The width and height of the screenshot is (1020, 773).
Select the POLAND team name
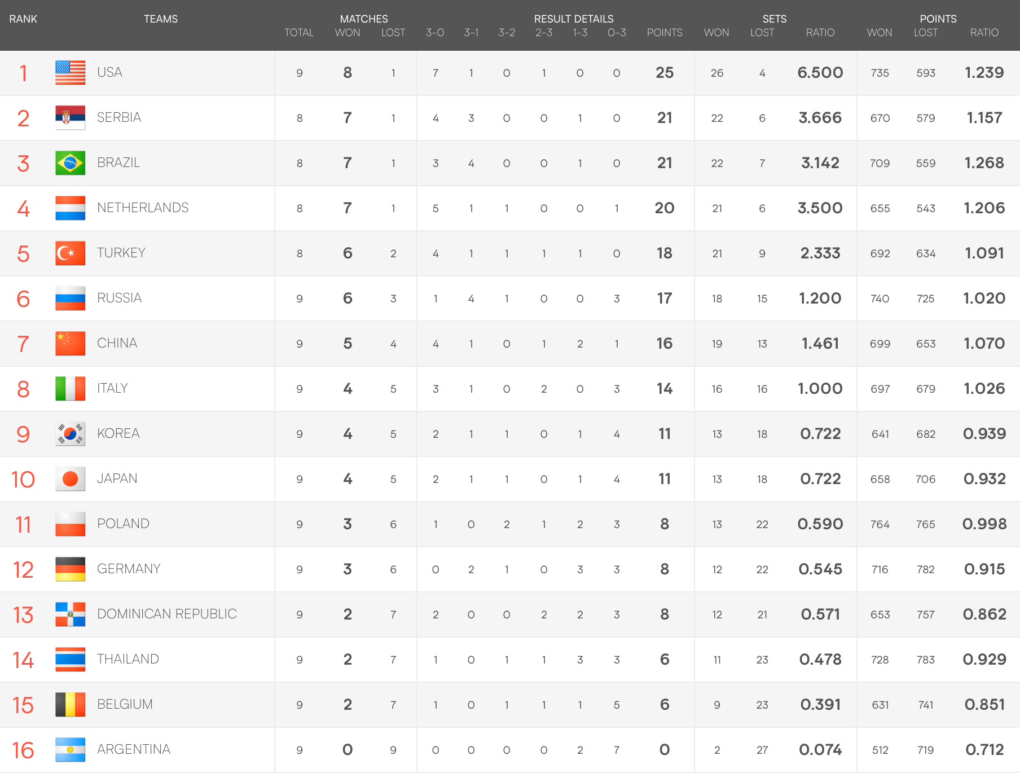coord(123,524)
